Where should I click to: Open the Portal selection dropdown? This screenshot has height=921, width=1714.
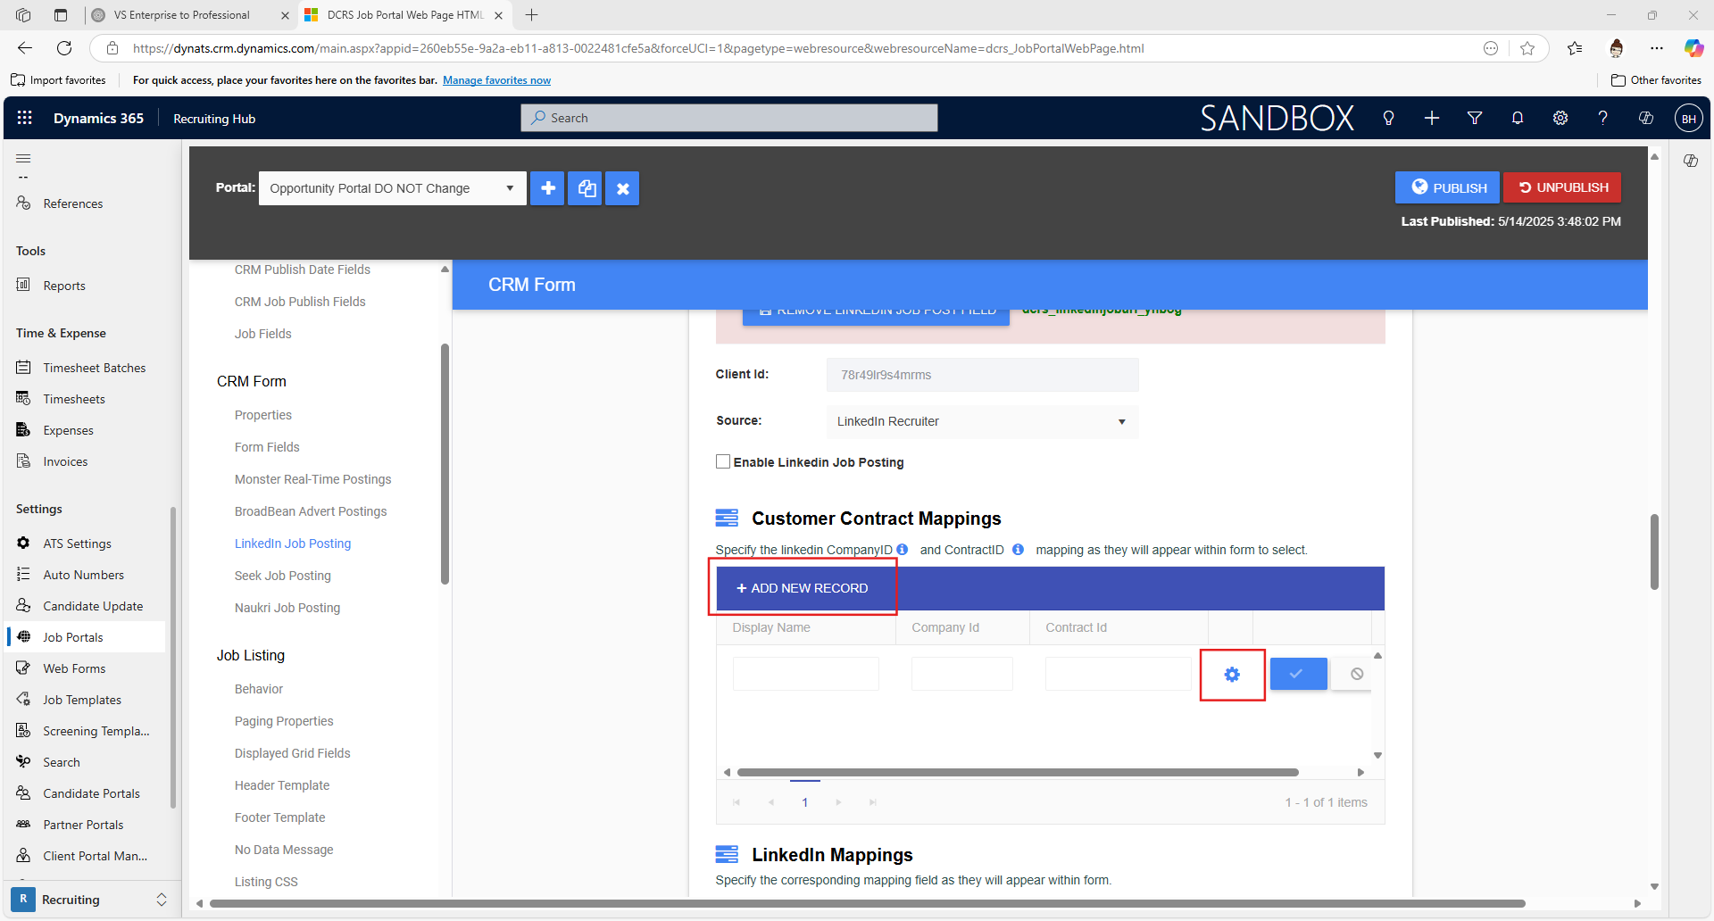point(393,188)
